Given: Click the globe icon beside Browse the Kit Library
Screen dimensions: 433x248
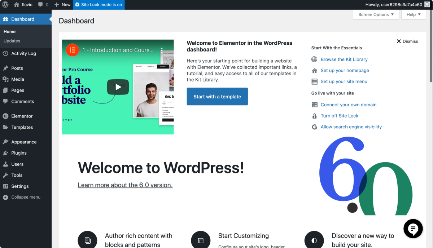Looking at the screenshot, I should (x=314, y=59).
